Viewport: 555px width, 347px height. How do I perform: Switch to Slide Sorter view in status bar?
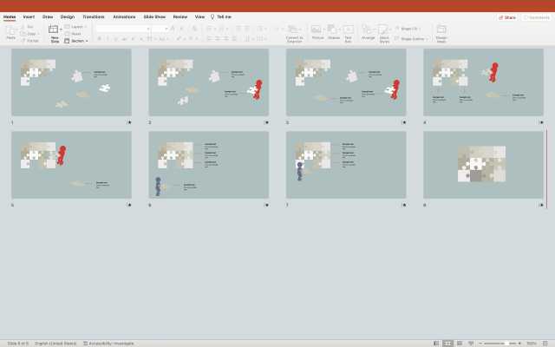[x=447, y=343]
